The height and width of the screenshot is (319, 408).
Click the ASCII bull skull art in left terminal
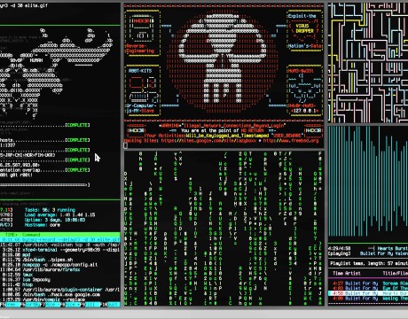tap(56, 73)
